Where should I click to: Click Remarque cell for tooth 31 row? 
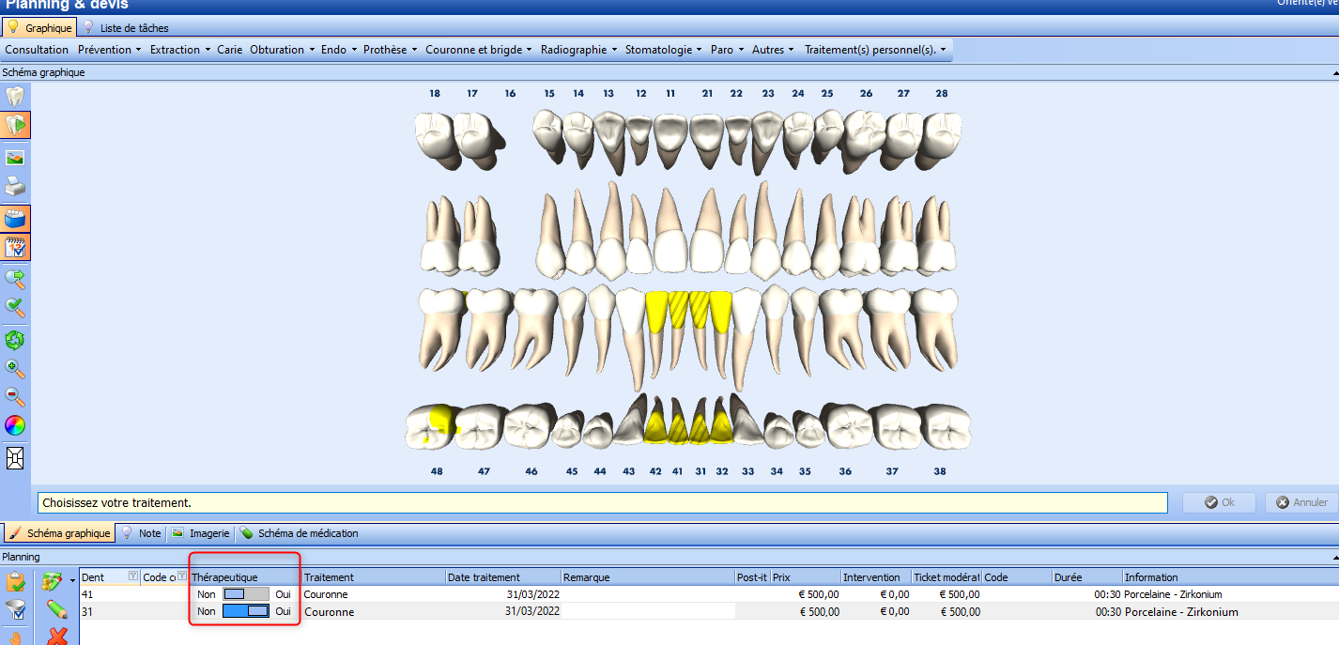648,611
